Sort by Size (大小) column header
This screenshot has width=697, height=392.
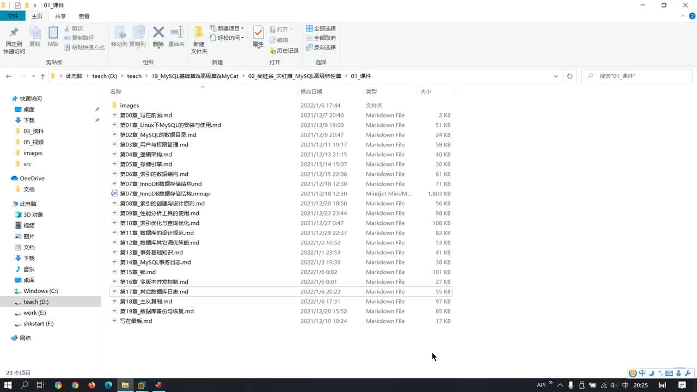[x=425, y=91]
